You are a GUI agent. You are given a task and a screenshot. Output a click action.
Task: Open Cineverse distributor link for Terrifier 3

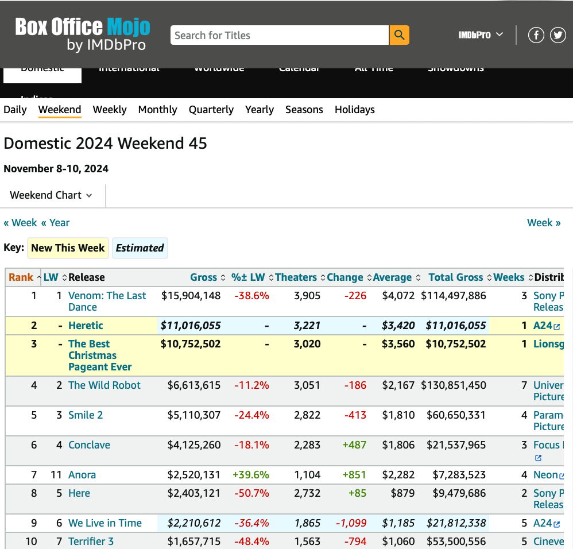click(548, 542)
